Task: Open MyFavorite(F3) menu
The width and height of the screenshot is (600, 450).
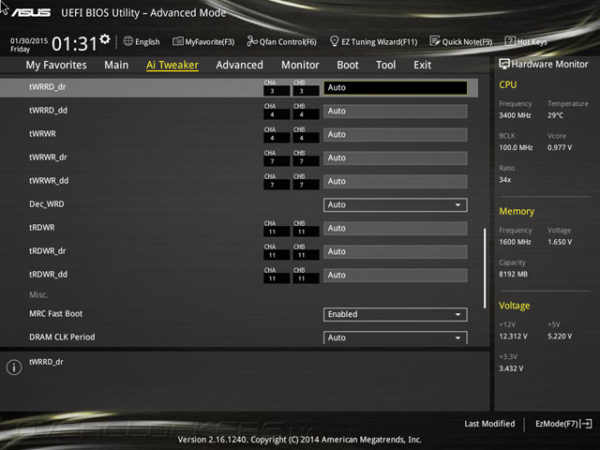Action: coord(210,41)
